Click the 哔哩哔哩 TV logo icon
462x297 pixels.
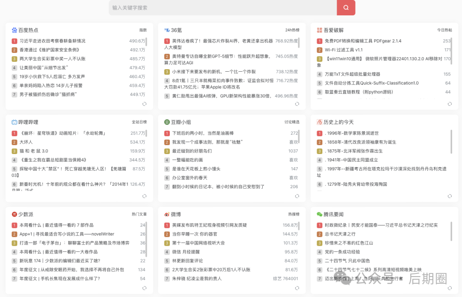point(14,122)
